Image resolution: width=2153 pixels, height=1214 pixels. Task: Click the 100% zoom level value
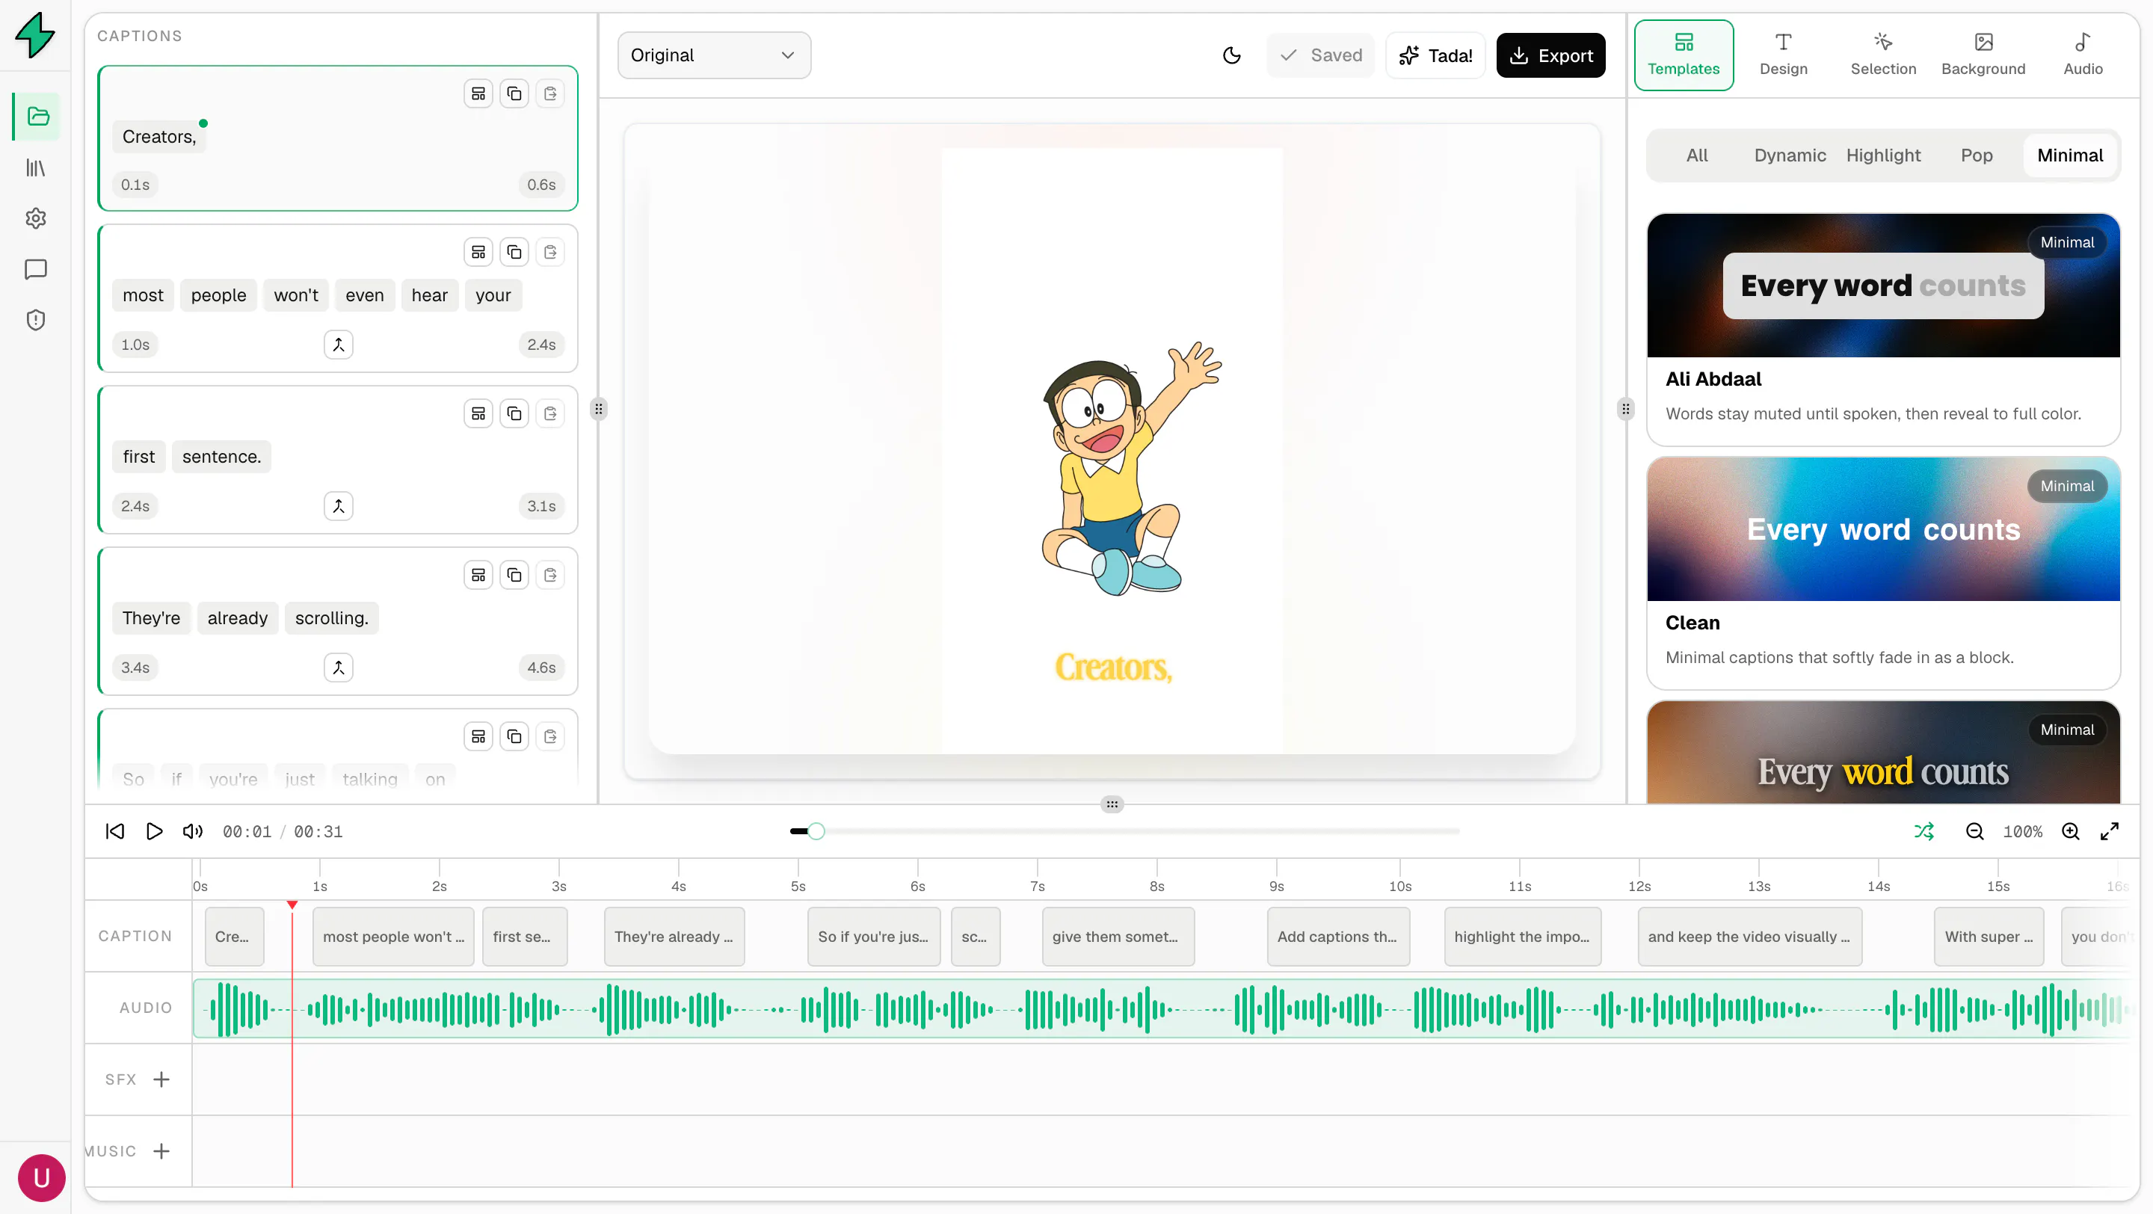[x=2021, y=831]
